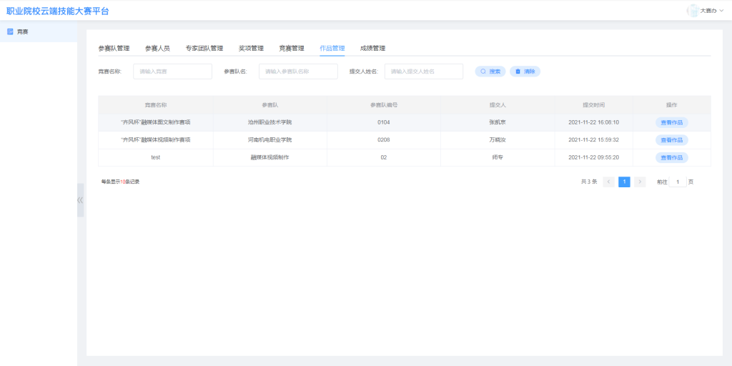
Task: Go to next page arrow in pagination
Action: (x=640, y=182)
